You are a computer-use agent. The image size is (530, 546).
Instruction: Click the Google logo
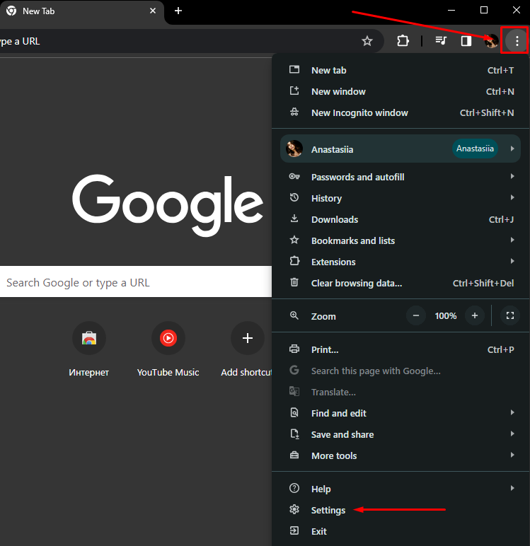167,205
